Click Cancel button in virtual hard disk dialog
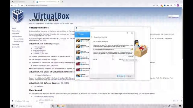 [129, 76]
